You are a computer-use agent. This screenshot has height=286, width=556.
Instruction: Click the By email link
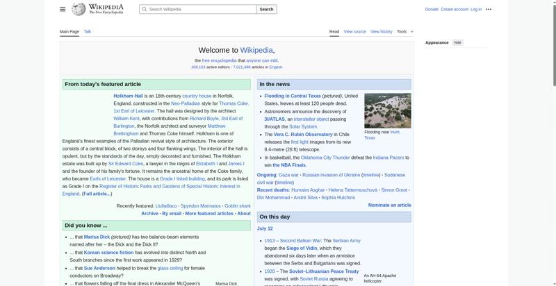point(172,213)
